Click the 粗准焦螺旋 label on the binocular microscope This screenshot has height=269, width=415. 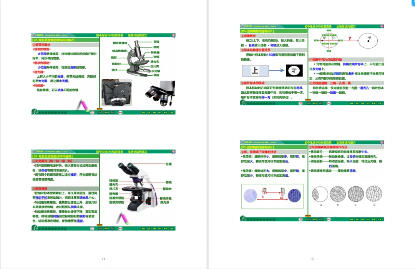116,198
